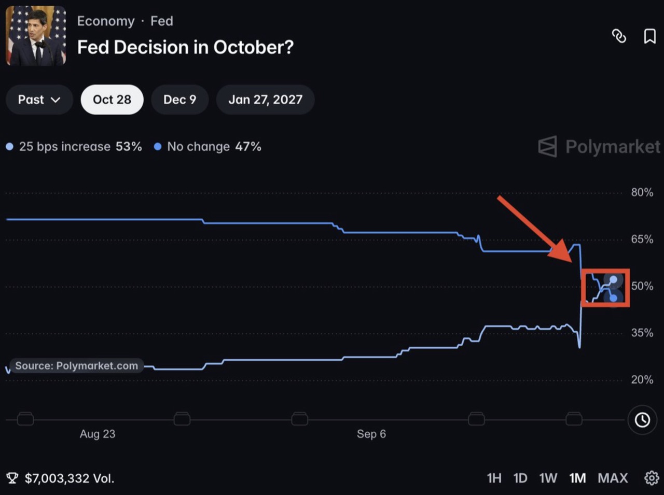The width and height of the screenshot is (664, 495).
Task: Switch to the Dec 9 meeting tab
Action: pyautogui.click(x=180, y=100)
